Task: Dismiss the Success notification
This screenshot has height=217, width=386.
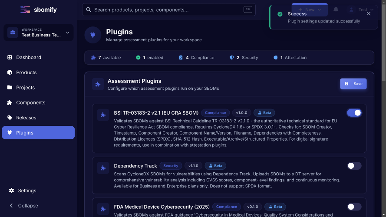Action: [369, 14]
